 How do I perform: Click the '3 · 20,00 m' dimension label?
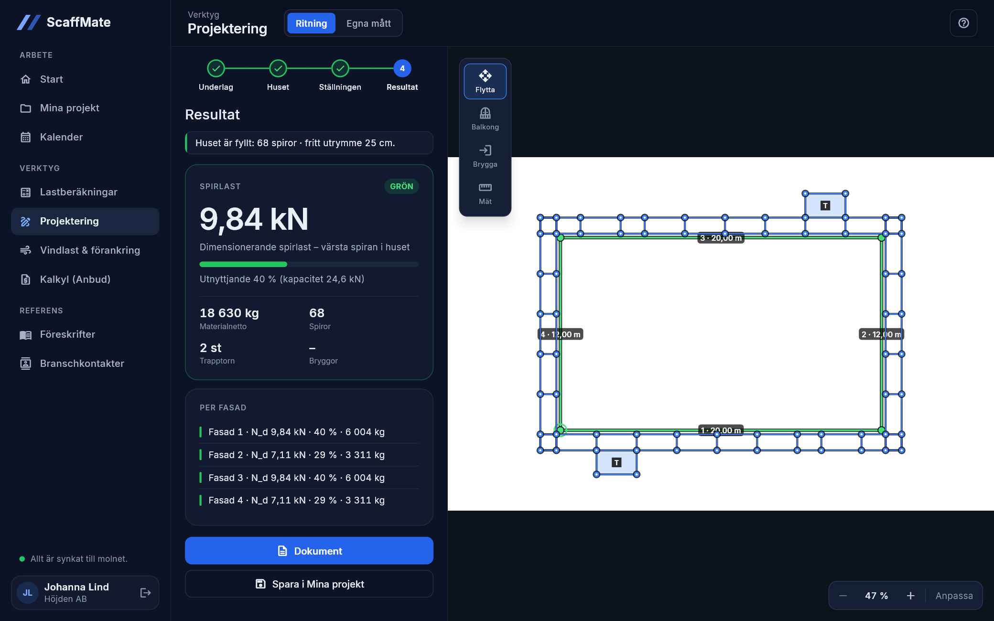pyautogui.click(x=721, y=238)
